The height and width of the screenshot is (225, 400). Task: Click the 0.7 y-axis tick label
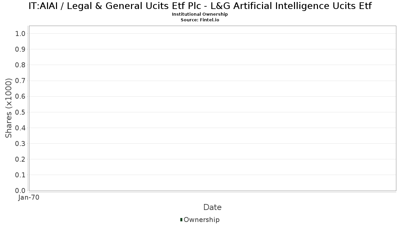tap(20, 81)
